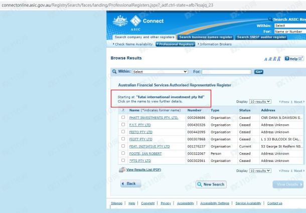The image size is (306, 213).
Task: Switch to Search SMSF auditor register tab
Action: point(261,37)
